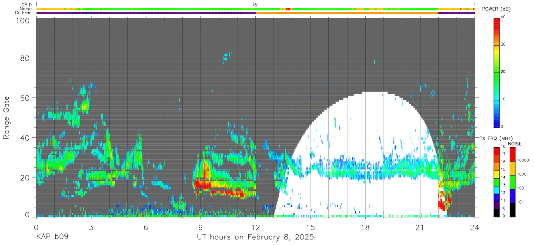The image size is (534, 246).
Task: Pick the green 13-14 MHz TX FRQ swatch
Action: (x=497, y=182)
